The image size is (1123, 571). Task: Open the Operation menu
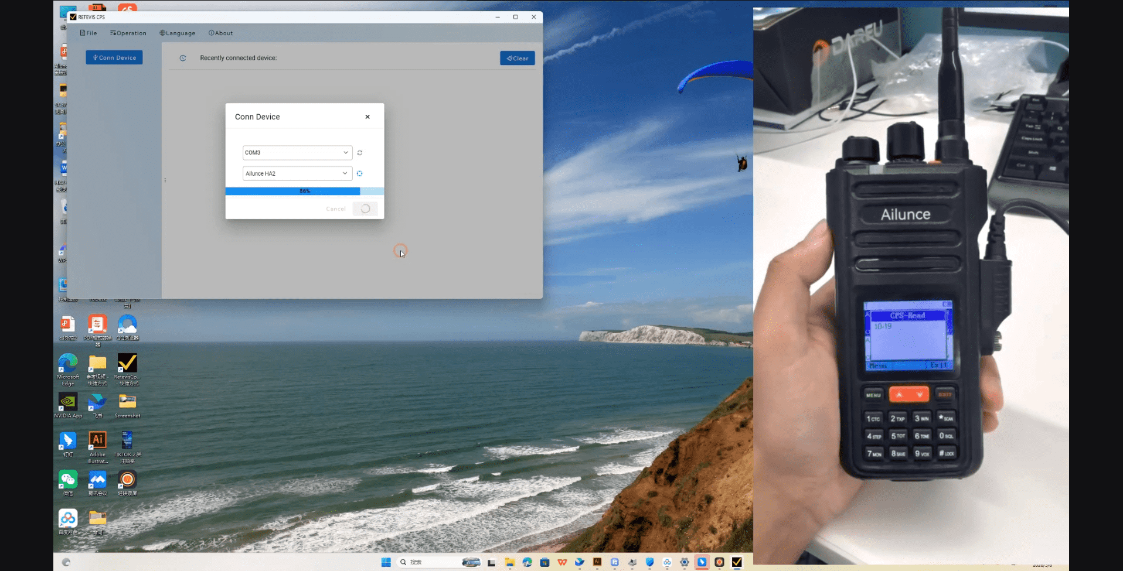(128, 33)
